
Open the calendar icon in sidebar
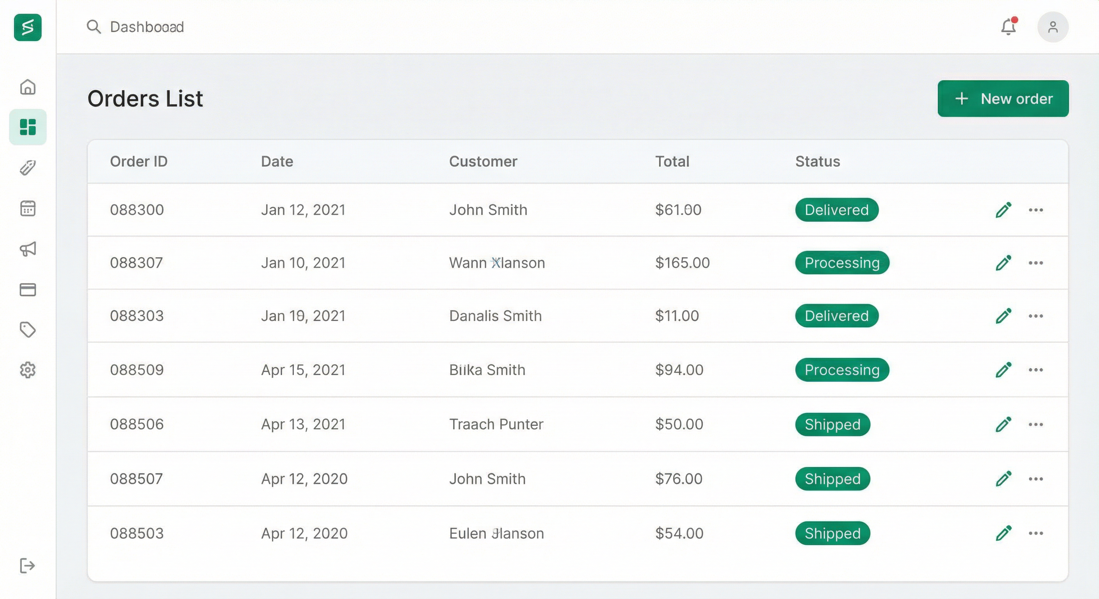(28, 209)
